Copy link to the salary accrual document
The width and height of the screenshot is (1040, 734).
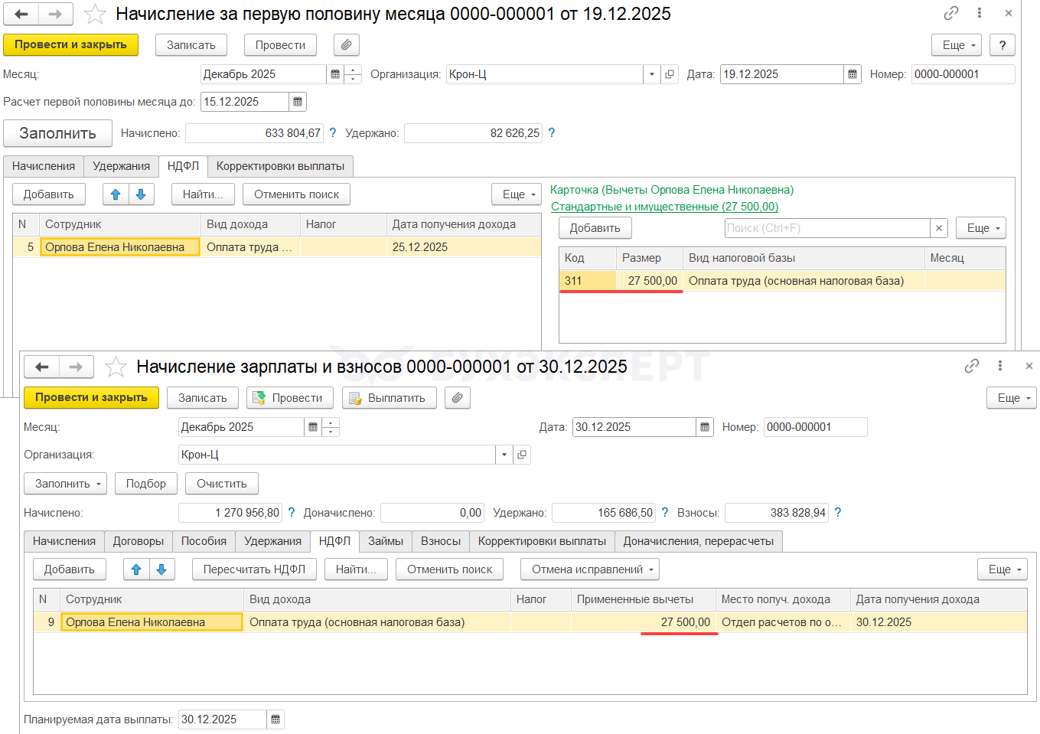pyautogui.click(x=971, y=367)
